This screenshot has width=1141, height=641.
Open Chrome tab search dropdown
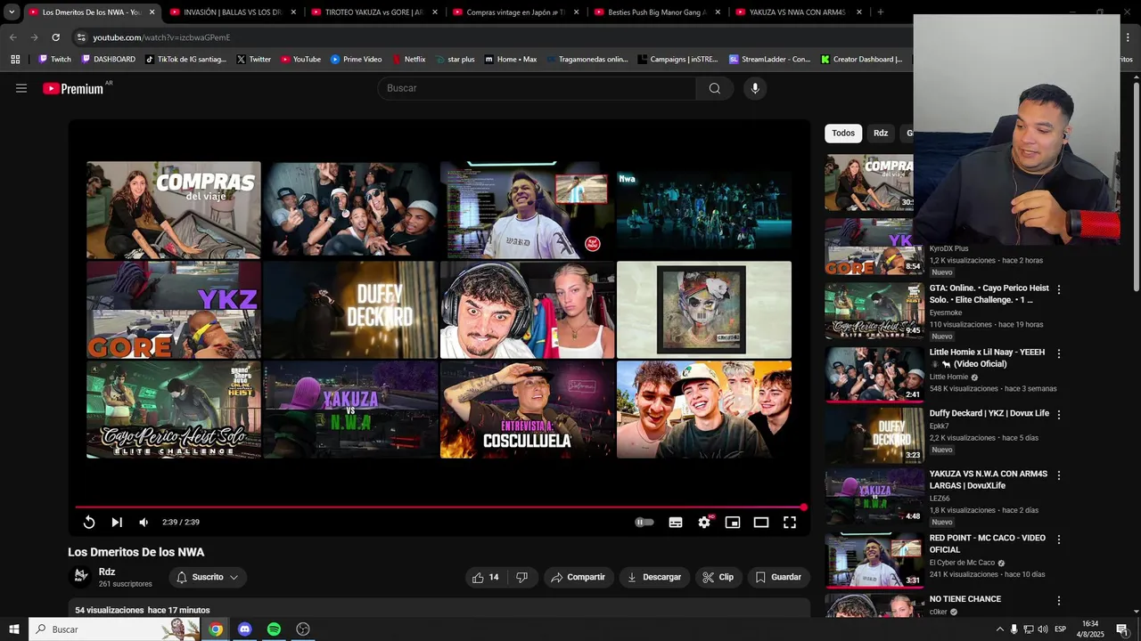12,12
